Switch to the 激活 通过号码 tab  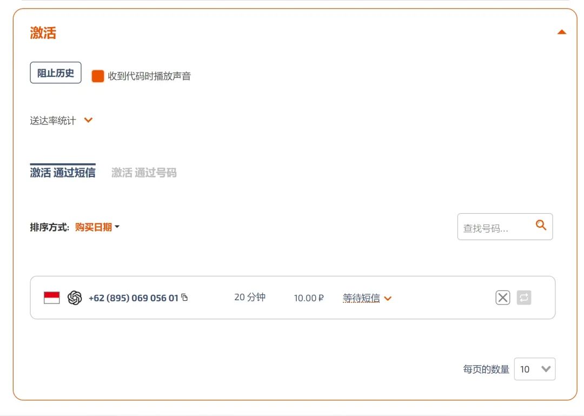tap(144, 173)
